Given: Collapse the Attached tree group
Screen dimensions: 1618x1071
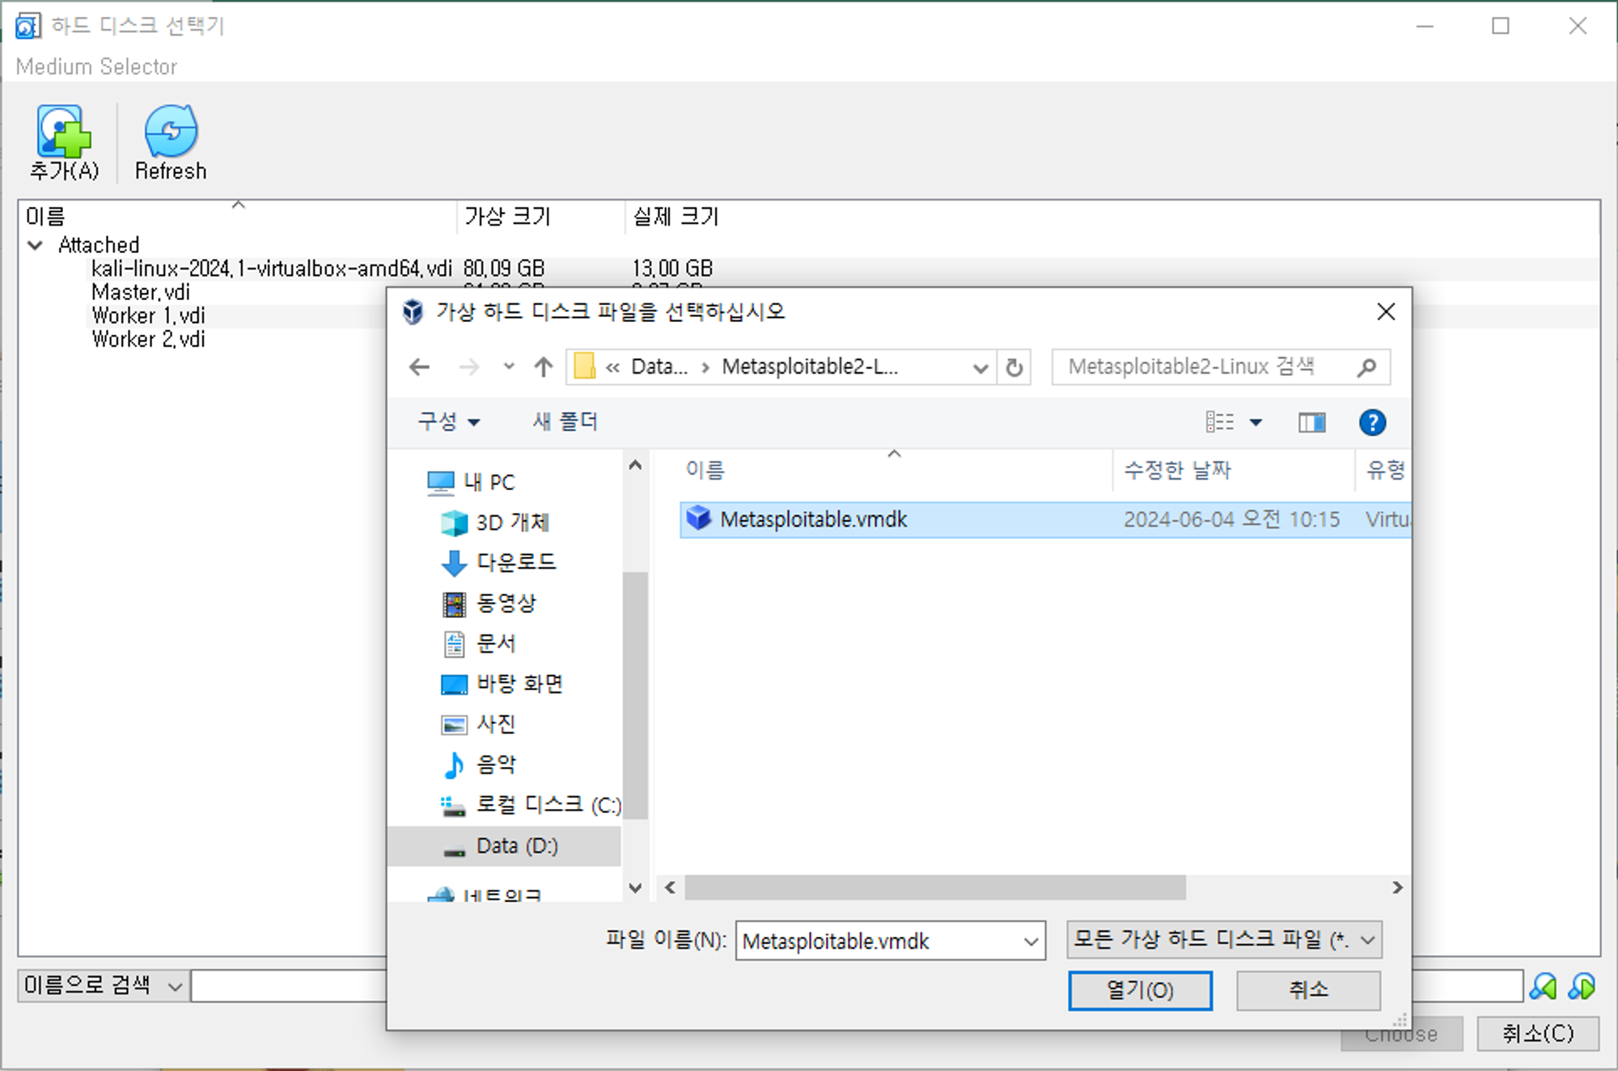Looking at the screenshot, I should pos(35,244).
